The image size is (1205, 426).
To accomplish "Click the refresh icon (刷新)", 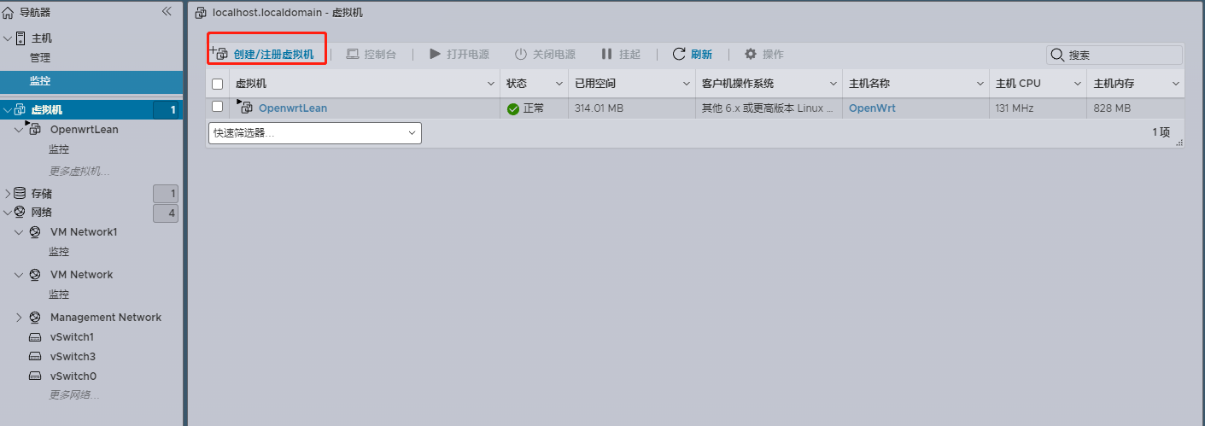I will (x=679, y=54).
